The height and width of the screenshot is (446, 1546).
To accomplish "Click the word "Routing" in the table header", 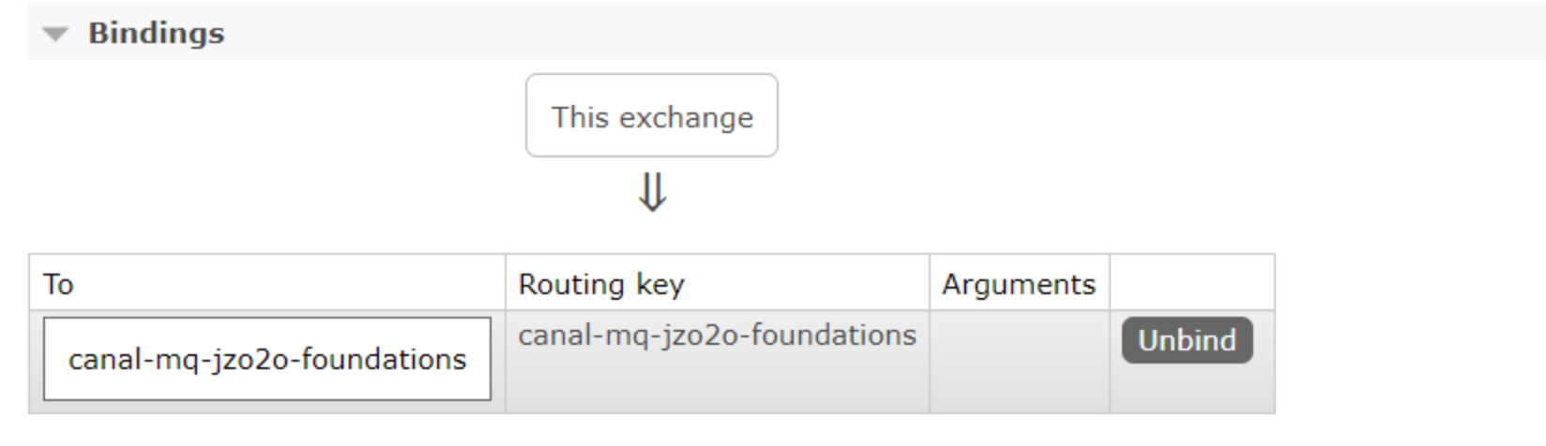I will 571,284.
